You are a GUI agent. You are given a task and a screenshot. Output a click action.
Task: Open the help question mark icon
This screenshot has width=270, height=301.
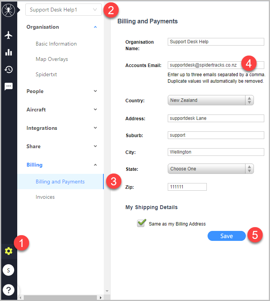[x=8, y=290]
